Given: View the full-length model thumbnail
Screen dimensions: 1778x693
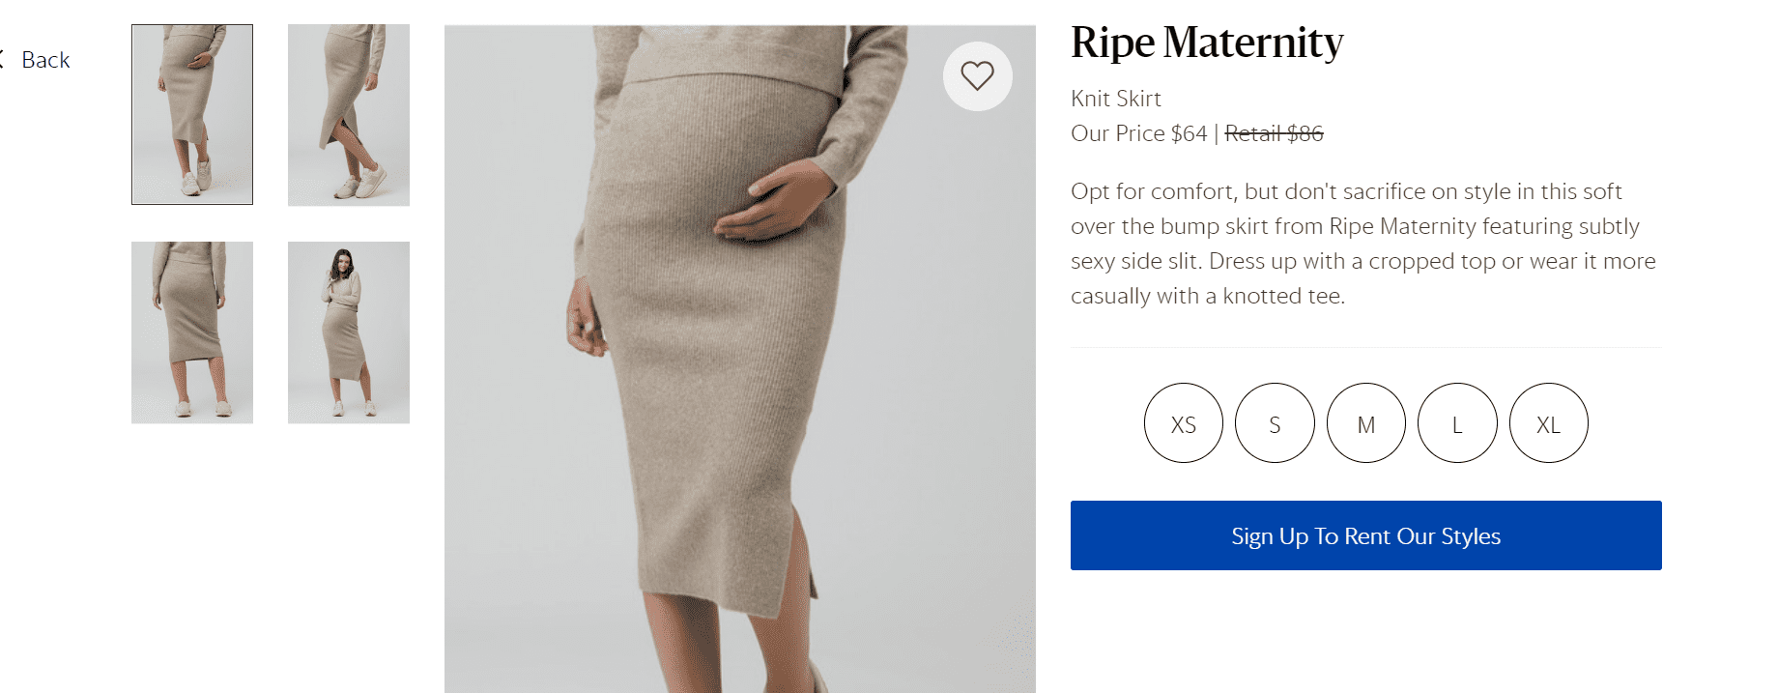Looking at the screenshot, I should (349, 332).
